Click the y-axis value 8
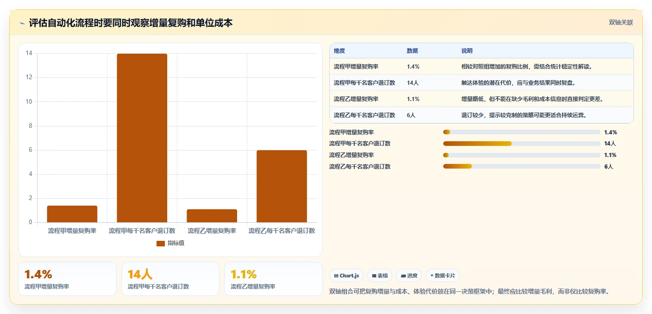Screen dimensions: 652x314 (x=31, y=126)
